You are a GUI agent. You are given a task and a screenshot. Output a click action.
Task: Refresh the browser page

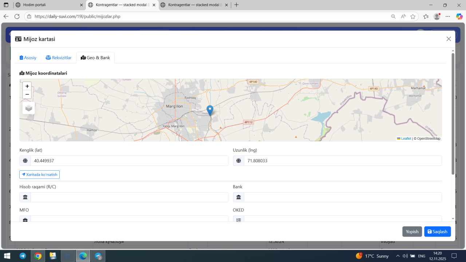[x=17, y=16]
